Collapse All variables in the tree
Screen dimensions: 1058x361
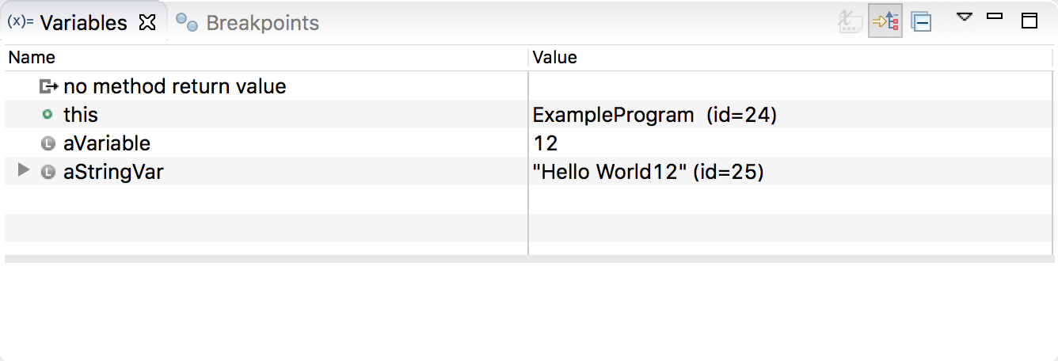point(921,22)
